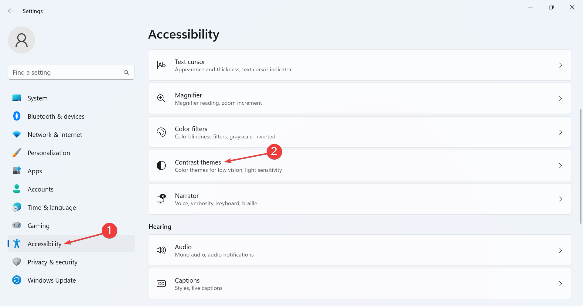Screen dimensions: 583x306
Task: Click the Audio speaker icon
Action: tap(161, 250)
